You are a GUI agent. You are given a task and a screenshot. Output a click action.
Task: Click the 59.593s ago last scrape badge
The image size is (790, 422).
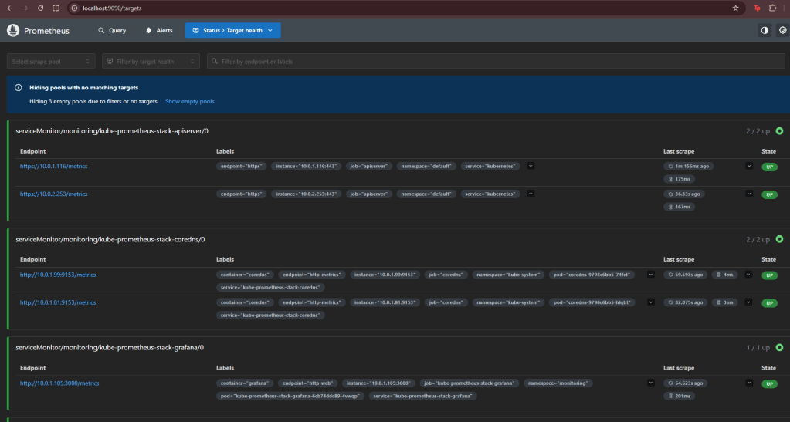(x=685, y=275)
